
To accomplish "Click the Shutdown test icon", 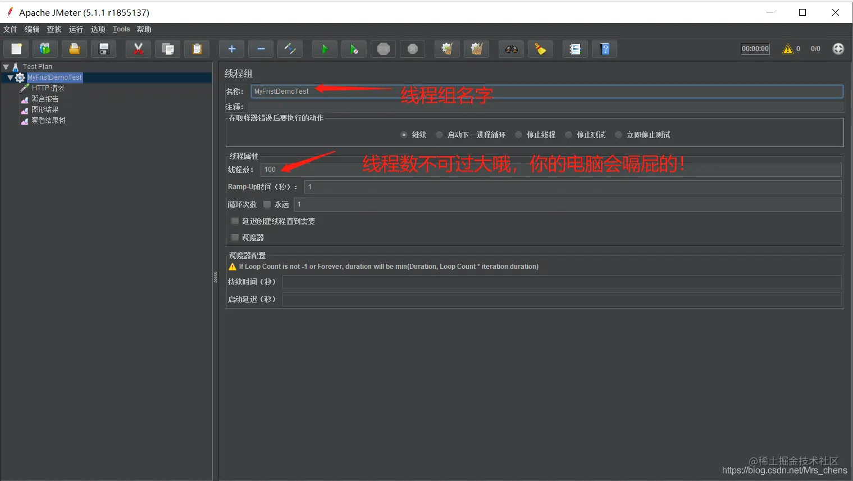I will coord(412,49).
